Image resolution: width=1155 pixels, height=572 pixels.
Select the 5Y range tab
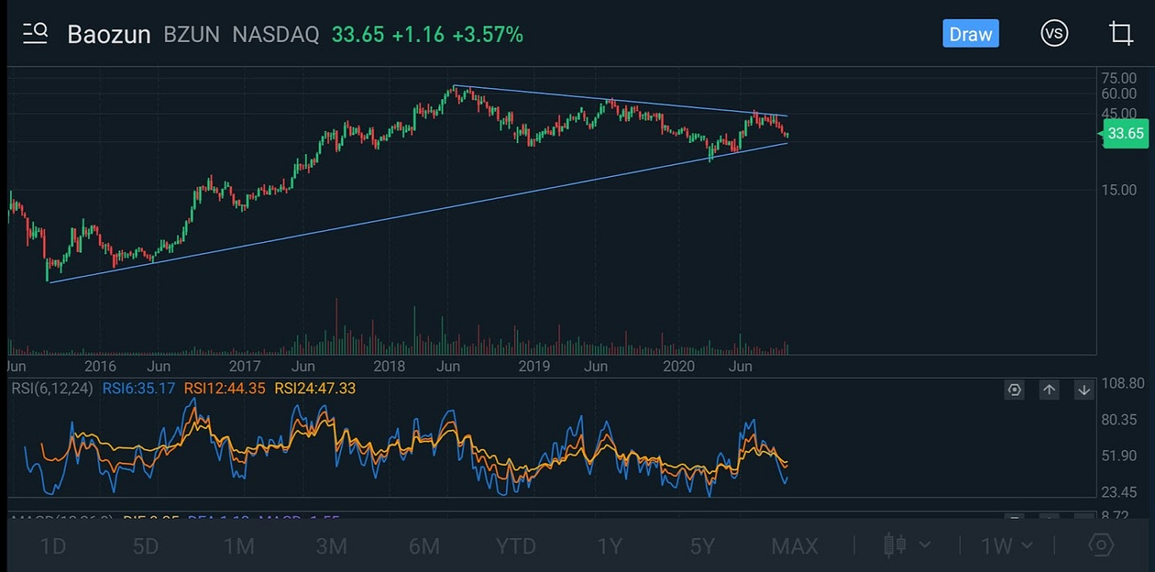[702, 546]
